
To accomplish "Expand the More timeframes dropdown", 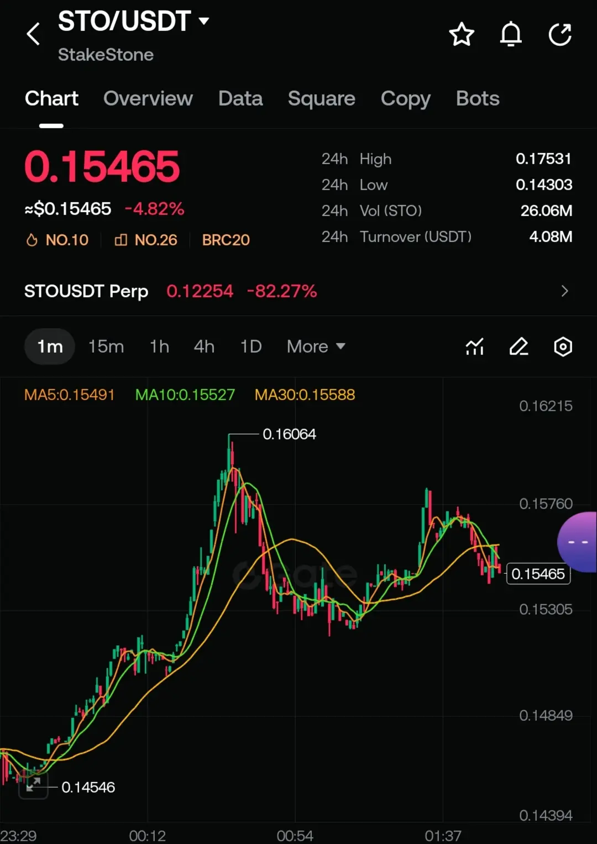I will (316, 347).
